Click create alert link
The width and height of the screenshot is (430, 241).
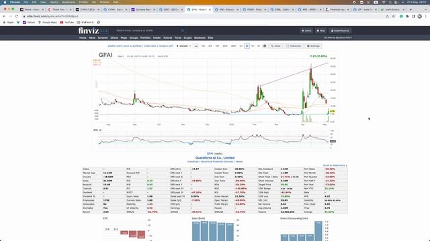point(150,46)
